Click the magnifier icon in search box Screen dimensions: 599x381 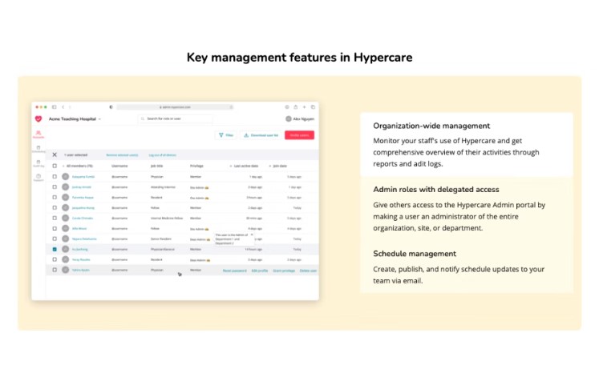143,118
